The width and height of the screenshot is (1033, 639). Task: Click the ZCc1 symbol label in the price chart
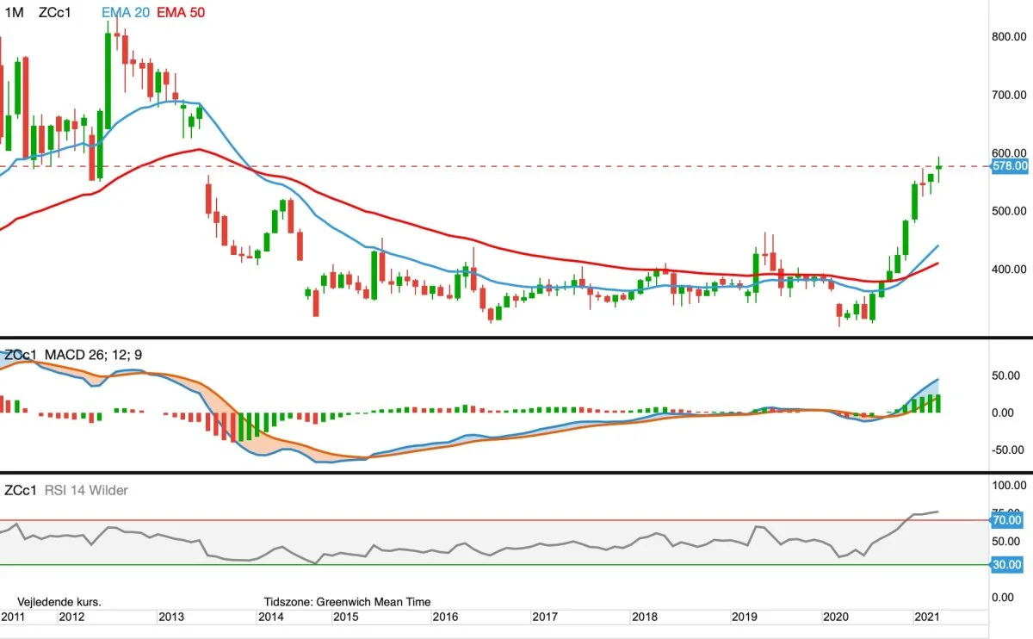(54, 12)
